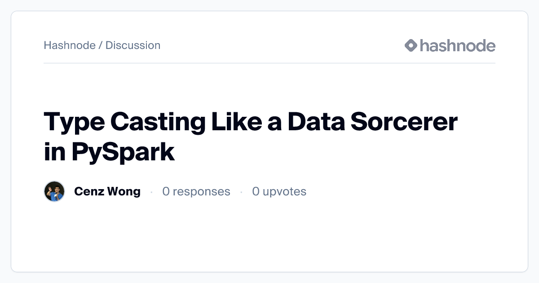This screenshot has height=283, width=539.
Task: Click the horizontal divider under the header
Action: (x=269, y=63)
